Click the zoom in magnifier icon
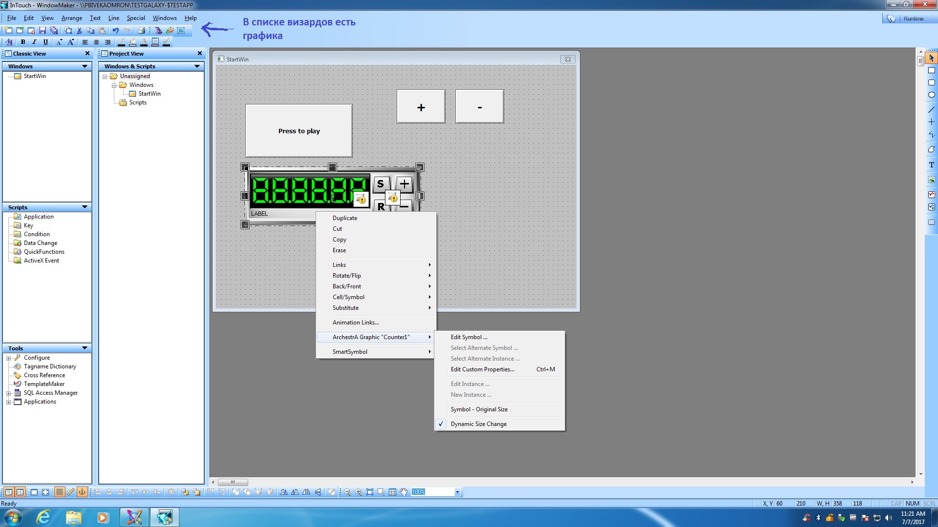 pyautogui.click(x=359, y=492)
